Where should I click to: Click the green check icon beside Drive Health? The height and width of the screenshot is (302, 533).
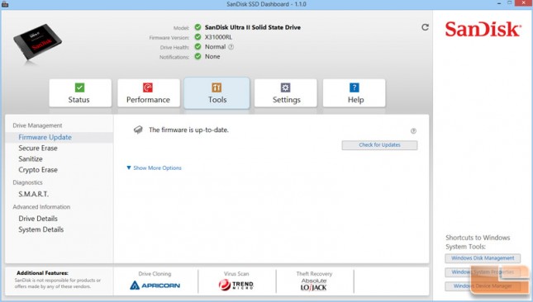pyautogui.click(x=197, y=47)
